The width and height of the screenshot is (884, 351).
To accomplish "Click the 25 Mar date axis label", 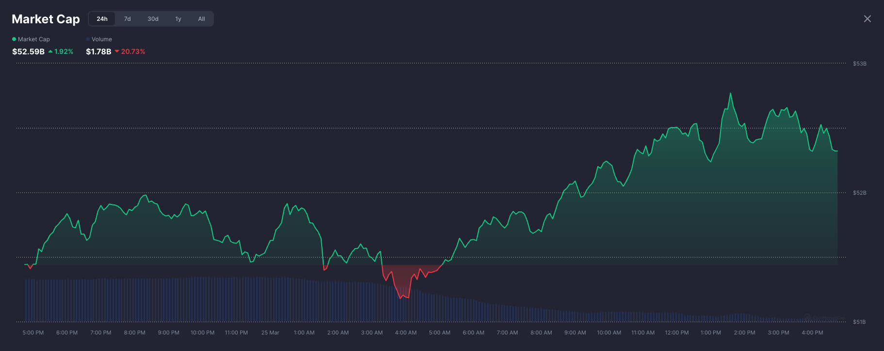I will coord(270,333).
